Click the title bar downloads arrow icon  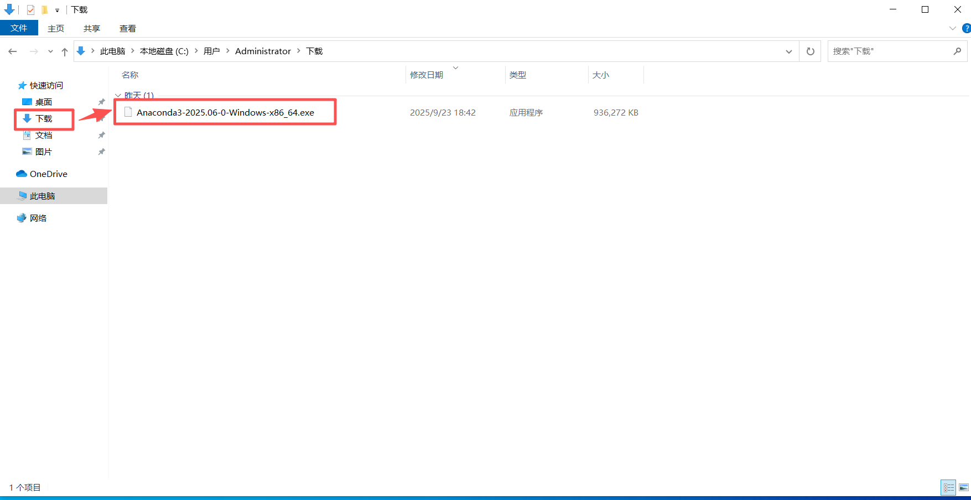(9, 9)
